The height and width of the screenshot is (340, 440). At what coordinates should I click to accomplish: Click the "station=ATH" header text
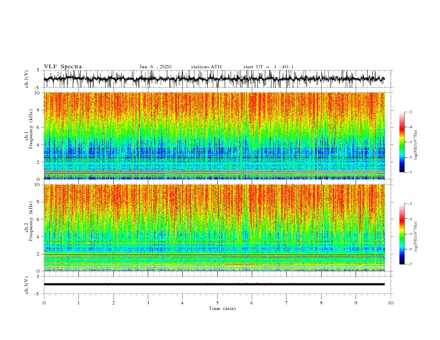pos(206,67)
